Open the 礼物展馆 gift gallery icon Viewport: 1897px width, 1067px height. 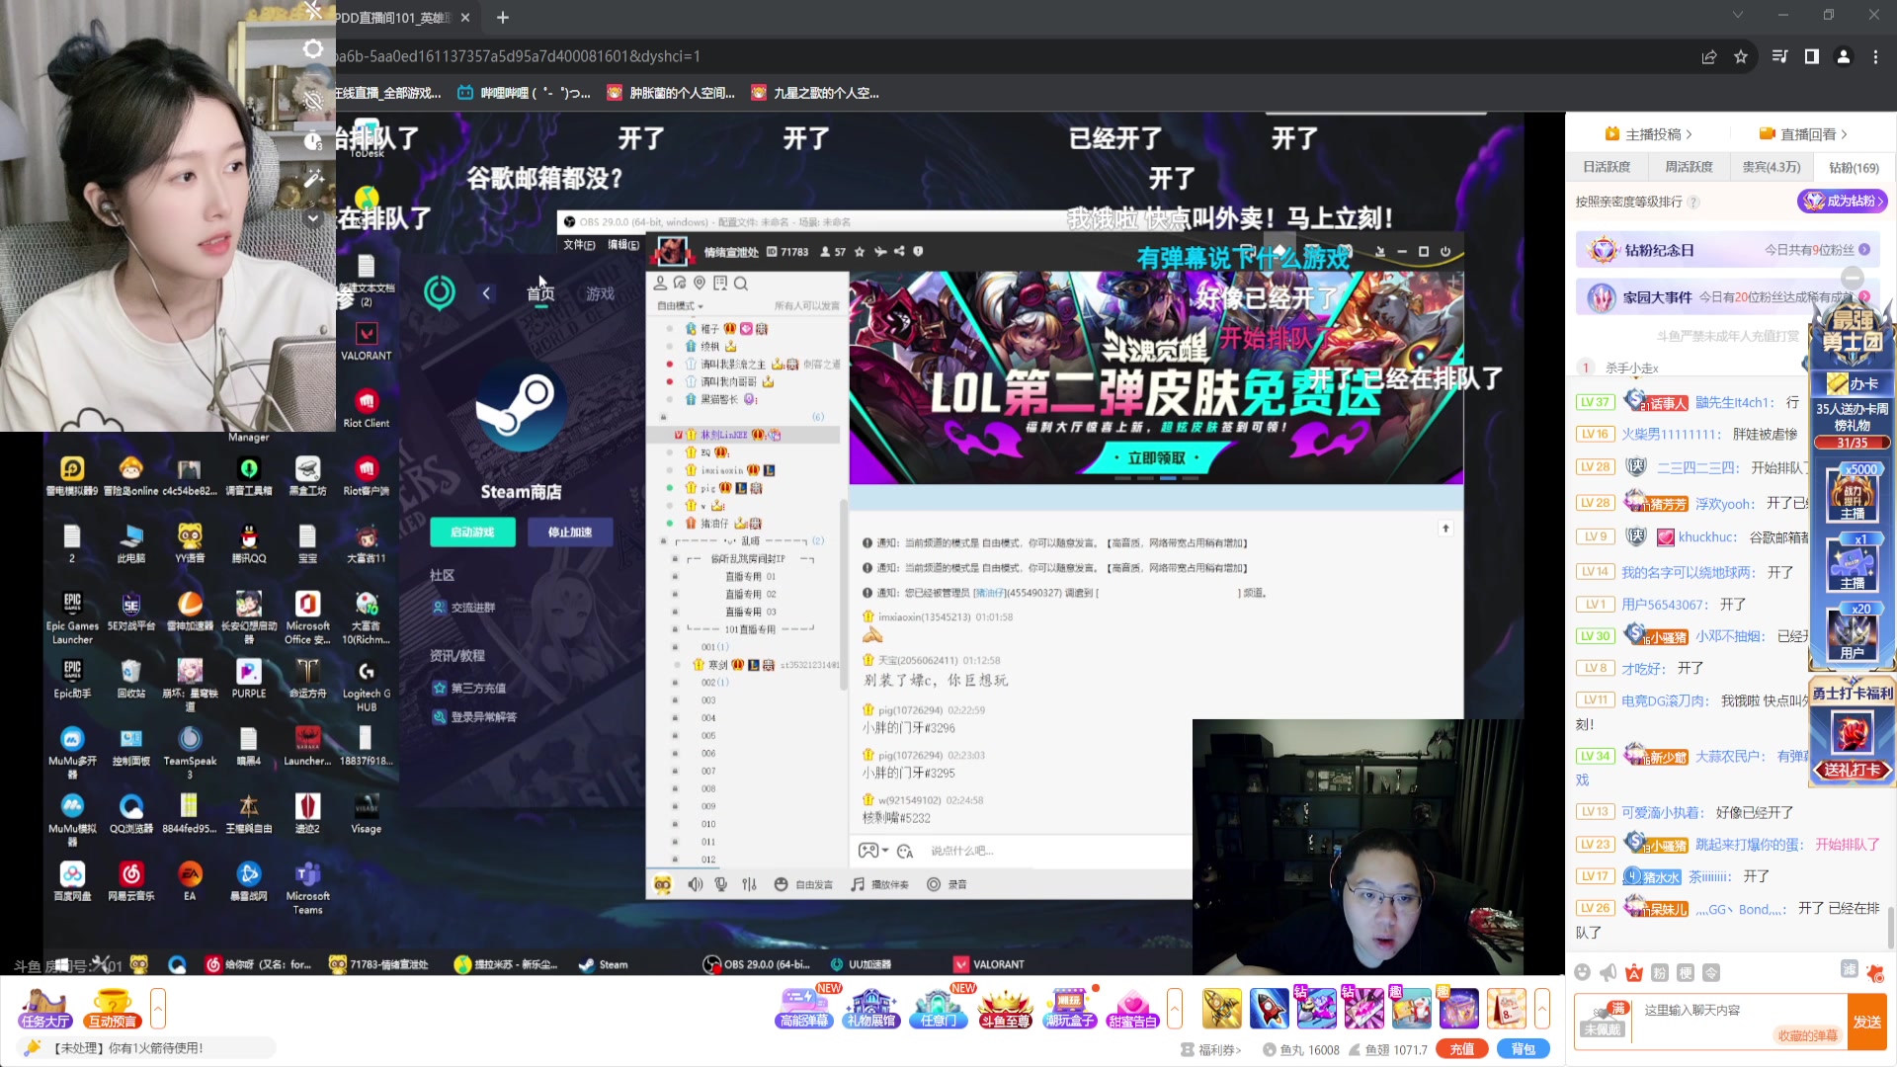[x=870, y=1009]
